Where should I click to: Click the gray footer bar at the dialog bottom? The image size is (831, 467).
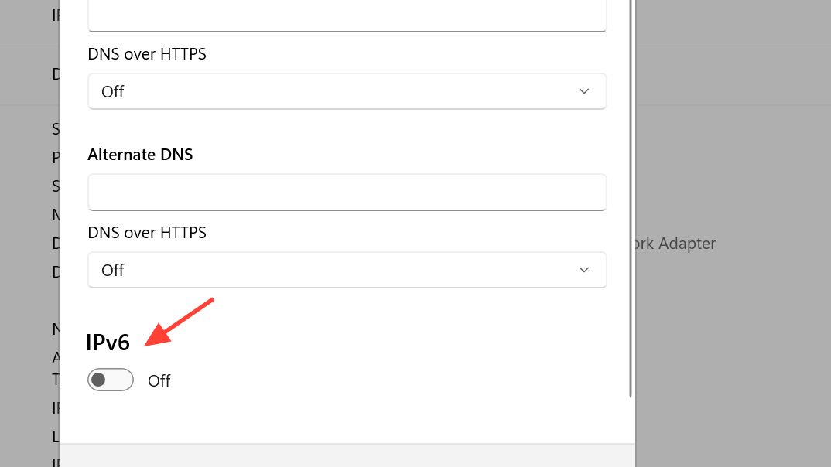click(347, 455)
